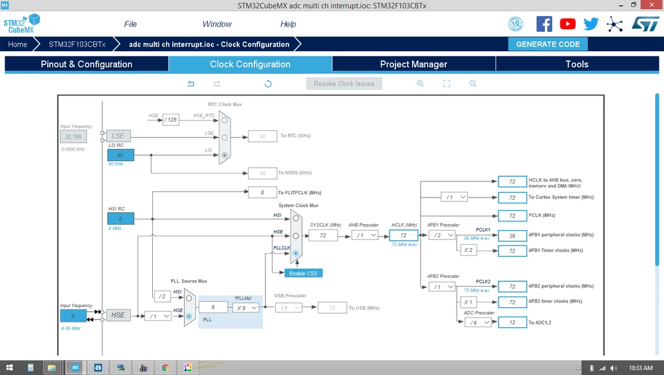
Task: Click the Enable CSS button
Action: [303, 273]
